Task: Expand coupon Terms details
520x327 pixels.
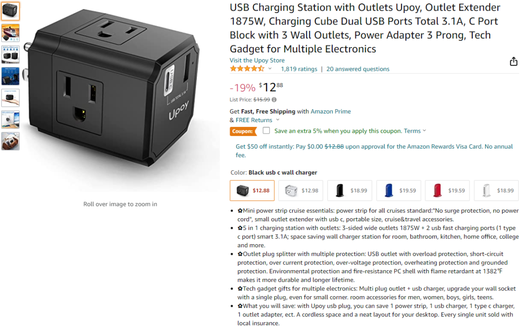Action: coord(415,131)
